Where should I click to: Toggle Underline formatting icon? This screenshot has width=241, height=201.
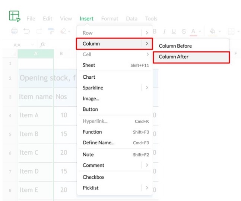(x=174, y=32)
